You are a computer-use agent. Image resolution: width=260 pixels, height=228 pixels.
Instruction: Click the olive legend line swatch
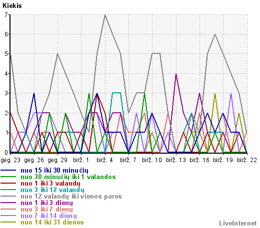8,222
